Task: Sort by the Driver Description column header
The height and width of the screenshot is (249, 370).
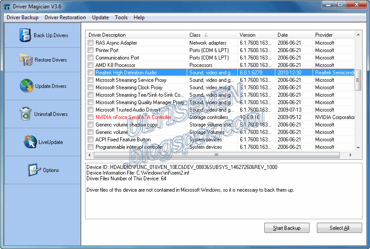Action: [x=136, y=35]
